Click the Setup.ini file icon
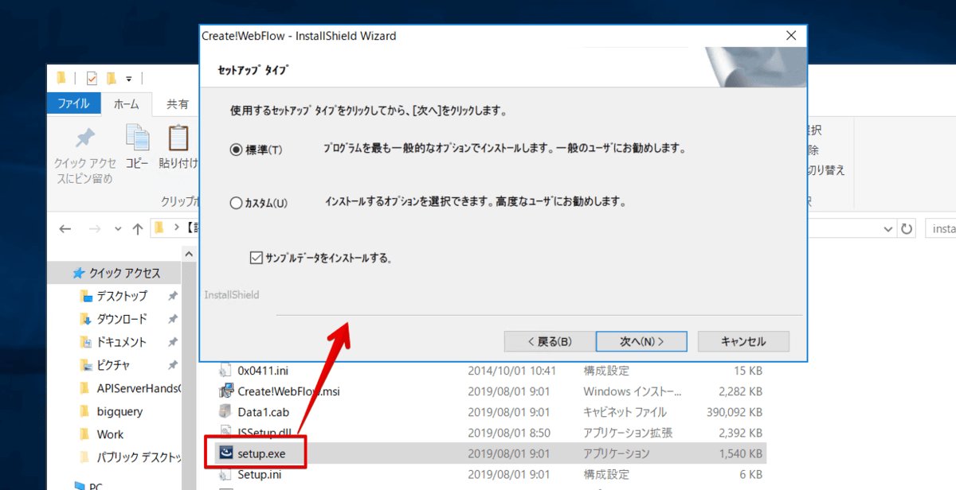Screen dimensions: 956x490 point(225,474)
